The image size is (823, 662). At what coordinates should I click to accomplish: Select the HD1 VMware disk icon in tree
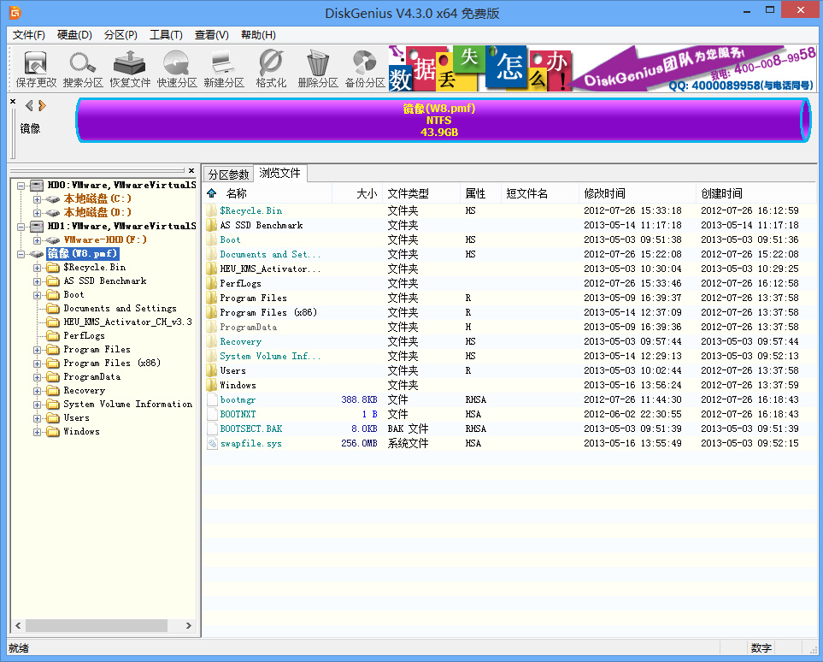(37, 226)
